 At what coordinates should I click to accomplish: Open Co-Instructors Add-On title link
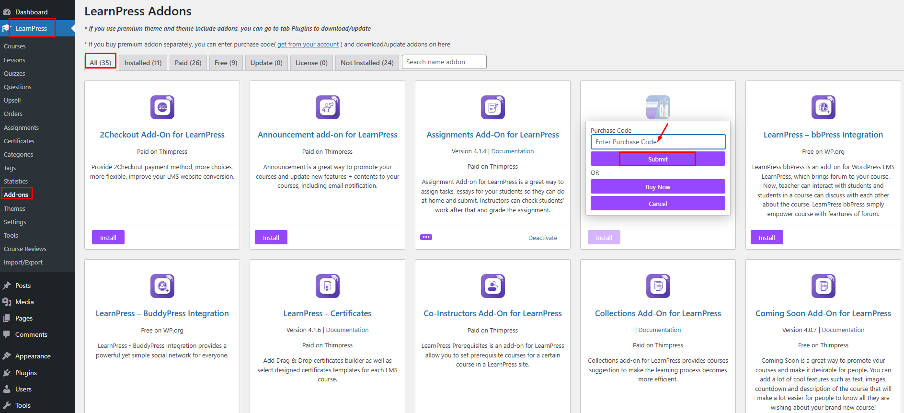pyautogui.click(x=493, y=313)
